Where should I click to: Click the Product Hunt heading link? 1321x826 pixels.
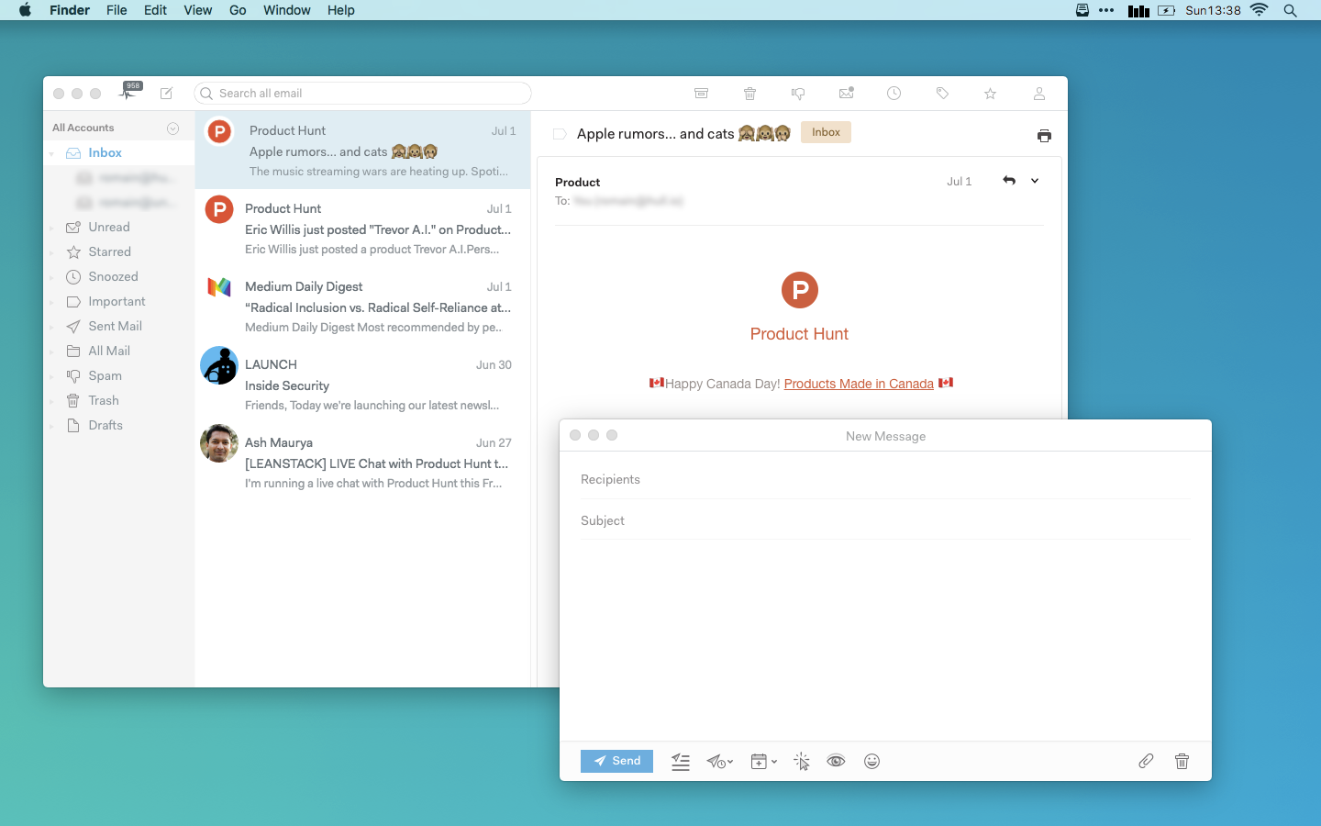[x=799, y=334]
